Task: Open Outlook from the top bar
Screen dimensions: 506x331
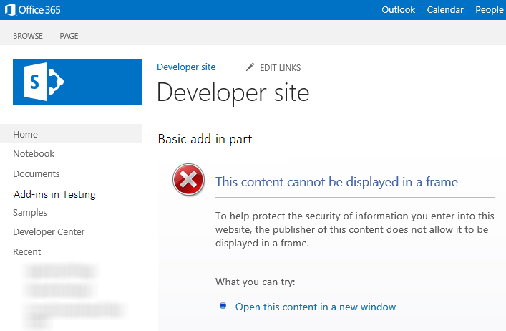Action: 398,10
